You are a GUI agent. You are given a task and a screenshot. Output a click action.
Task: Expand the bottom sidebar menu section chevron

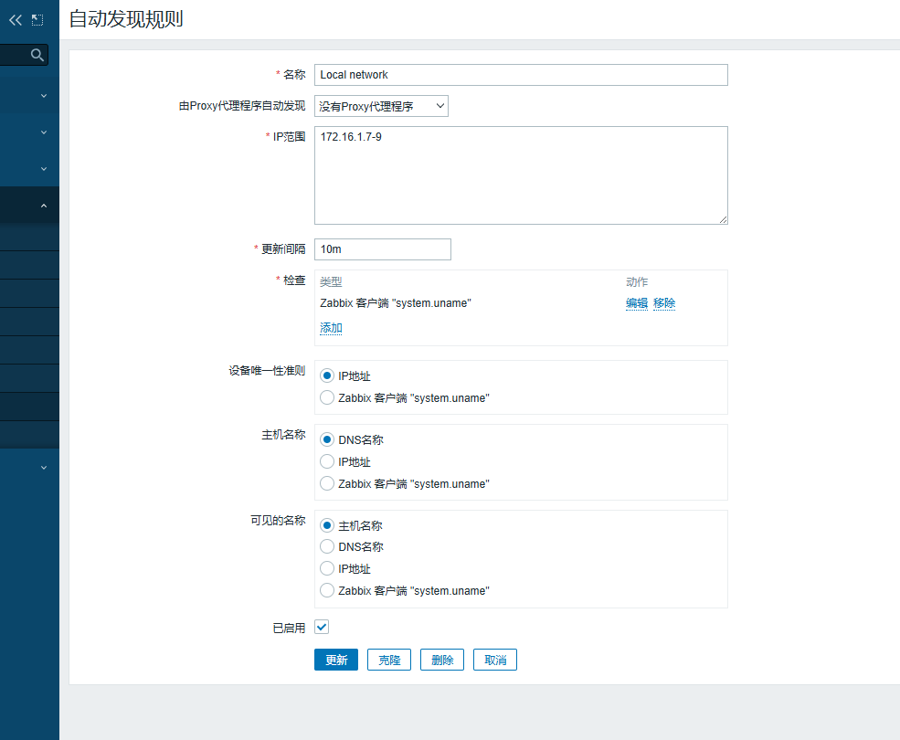44,468
